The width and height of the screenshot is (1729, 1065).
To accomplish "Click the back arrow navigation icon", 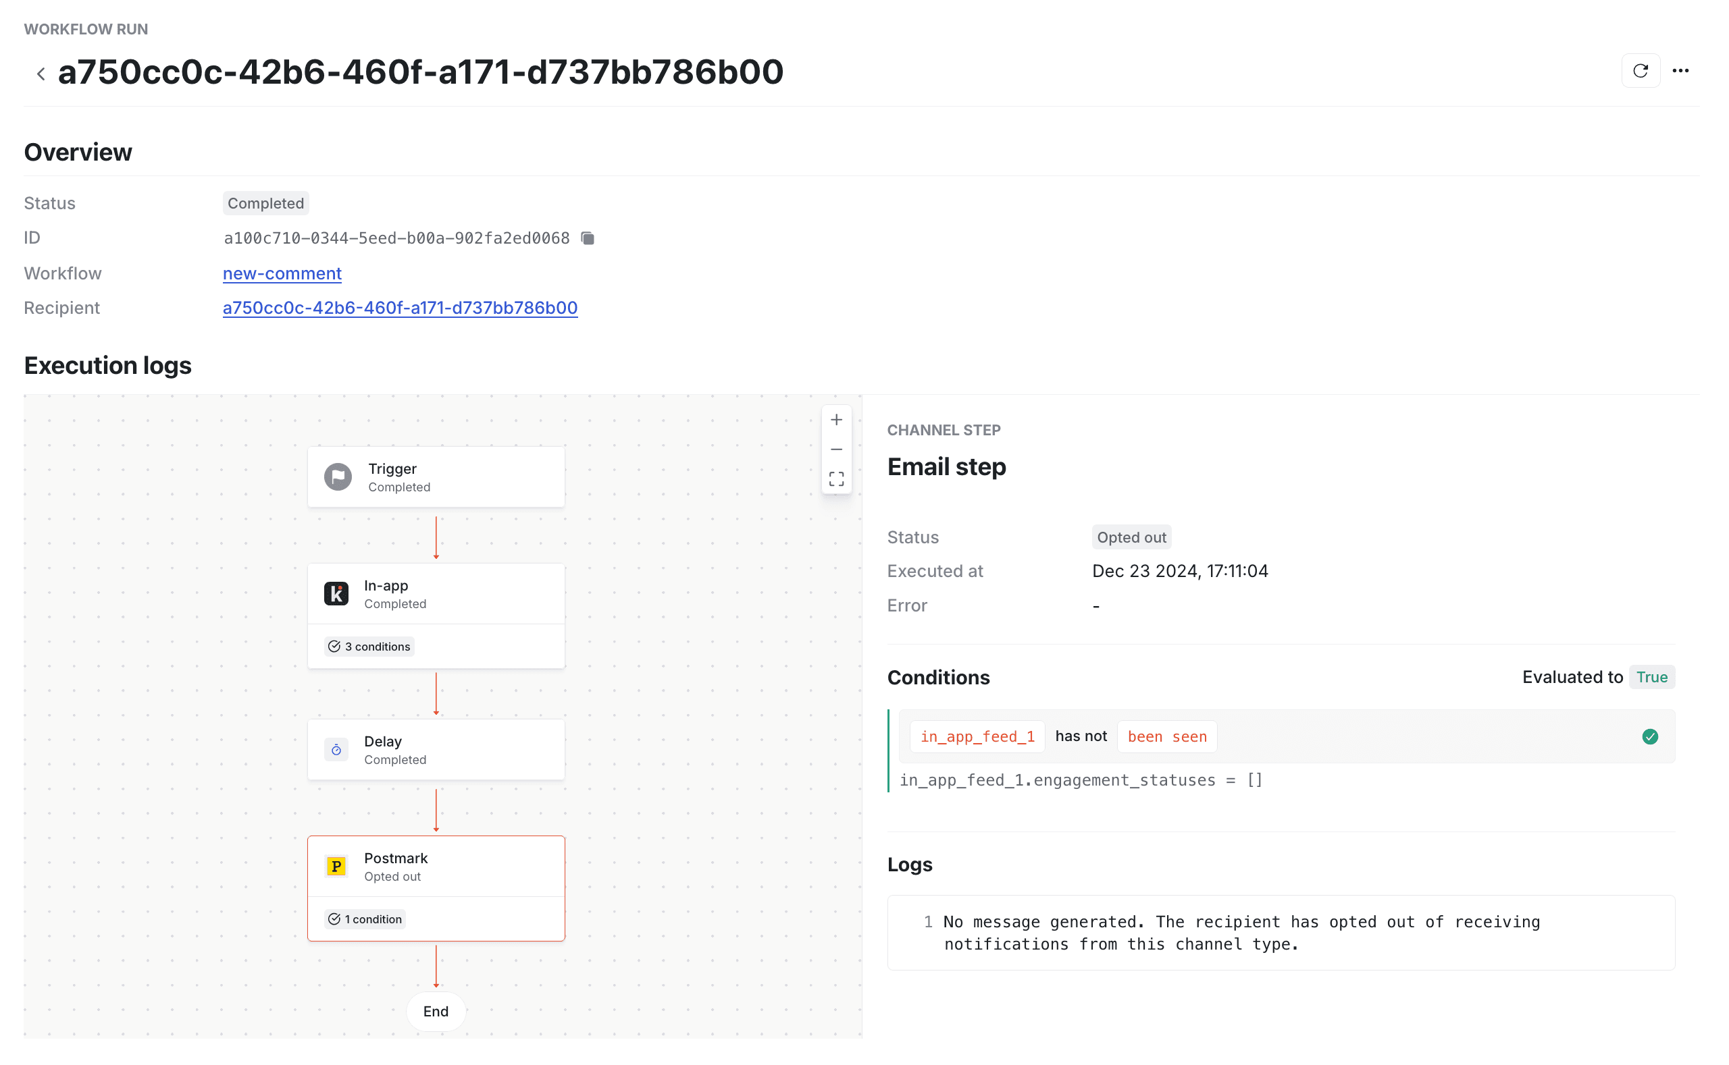I will [38, 70].
